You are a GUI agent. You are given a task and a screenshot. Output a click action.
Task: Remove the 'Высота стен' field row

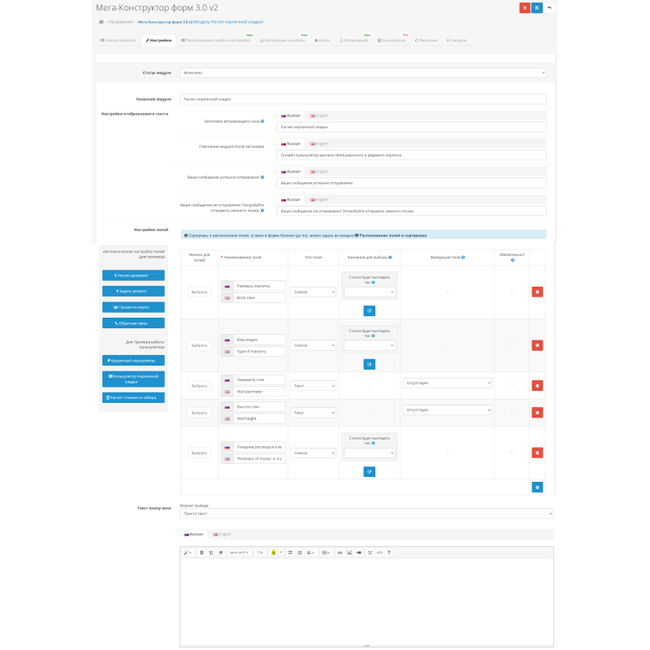click(537, 413)
